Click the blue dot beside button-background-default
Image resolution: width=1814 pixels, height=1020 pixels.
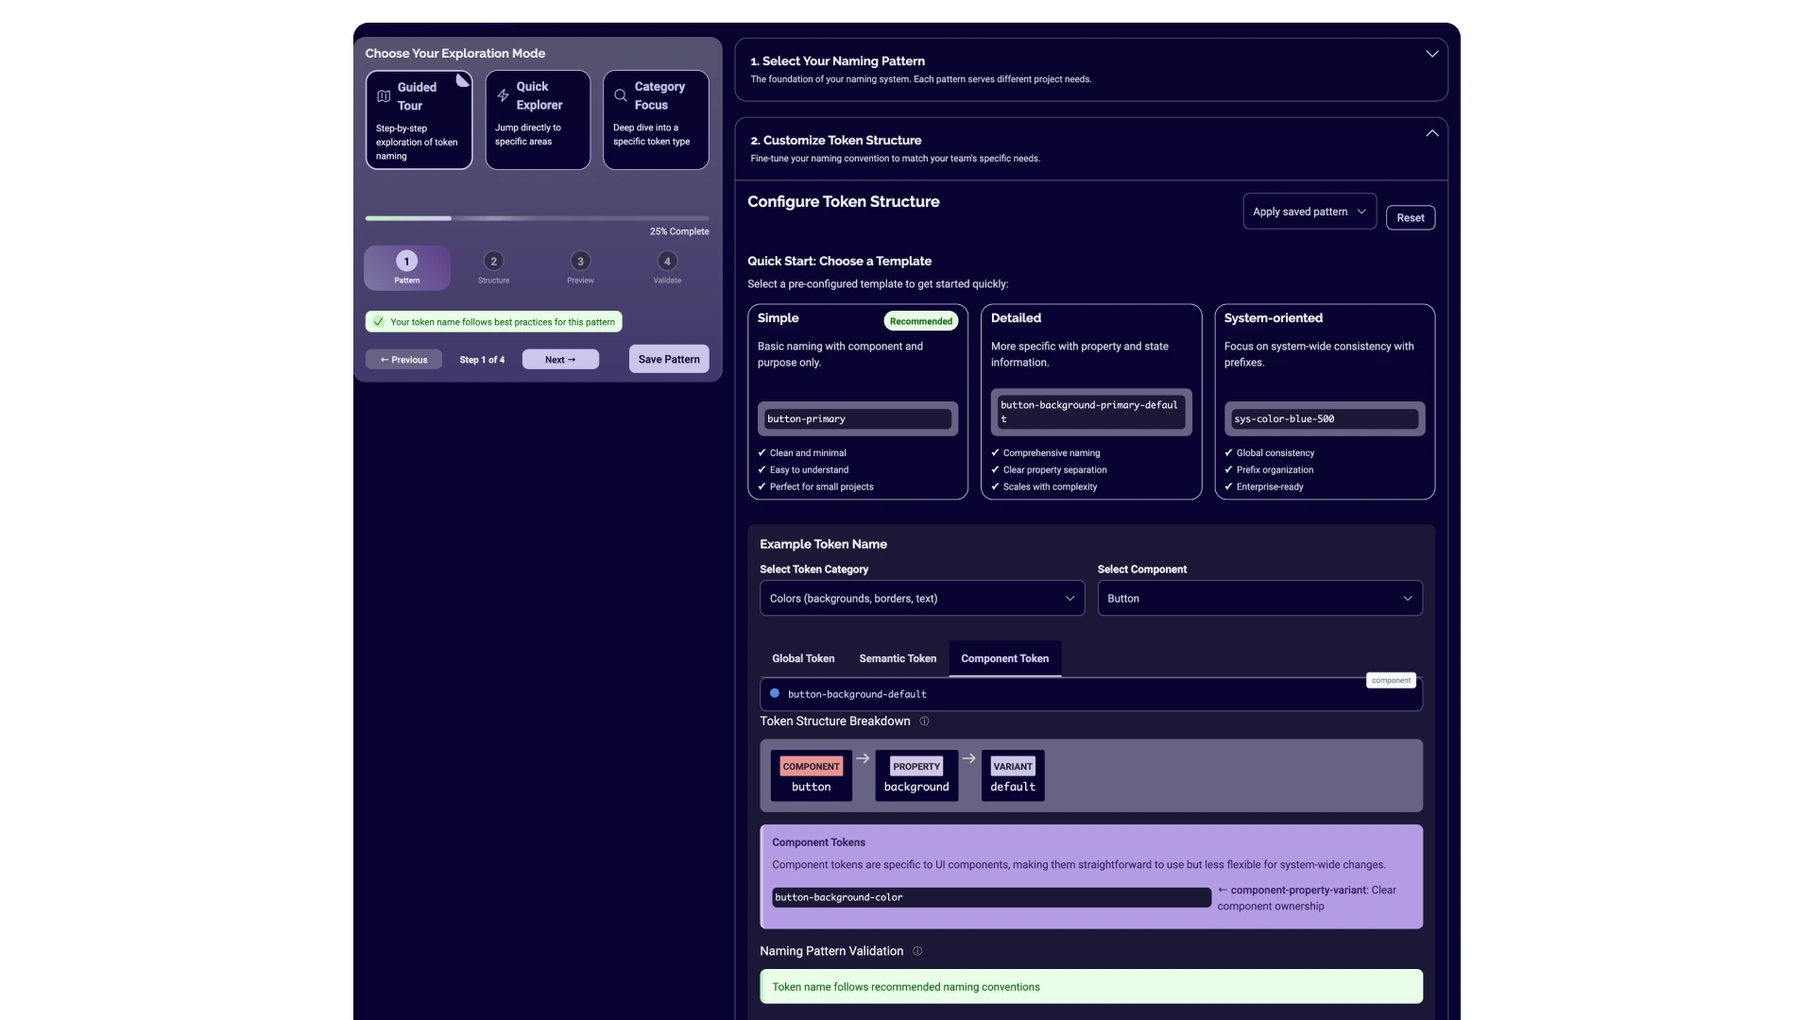tap(775, 694)
